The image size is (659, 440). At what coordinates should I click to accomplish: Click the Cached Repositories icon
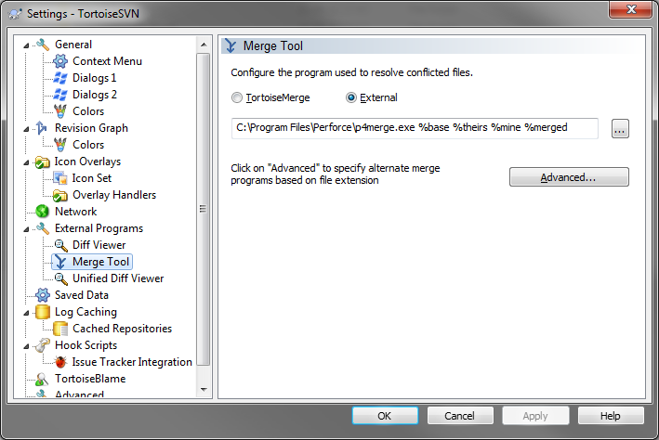tap(60, 329)
